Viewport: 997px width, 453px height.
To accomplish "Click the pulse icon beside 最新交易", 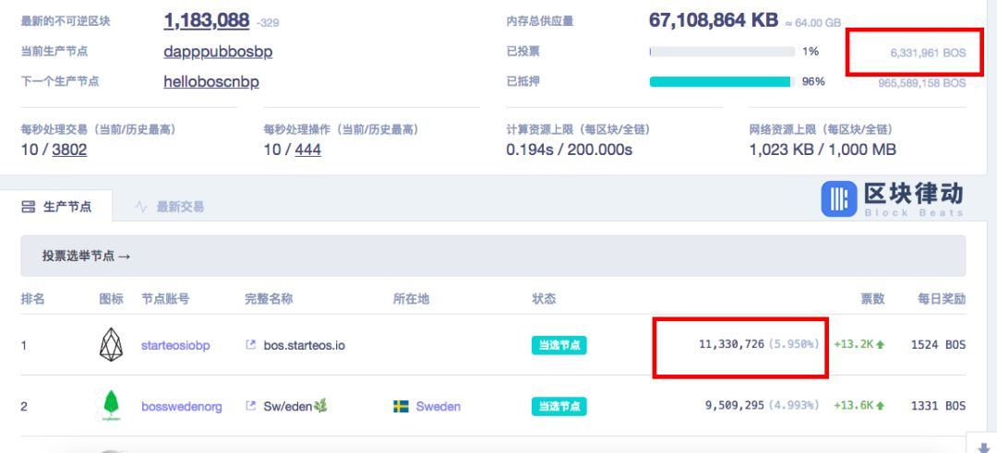I will (x=141, y=207).
